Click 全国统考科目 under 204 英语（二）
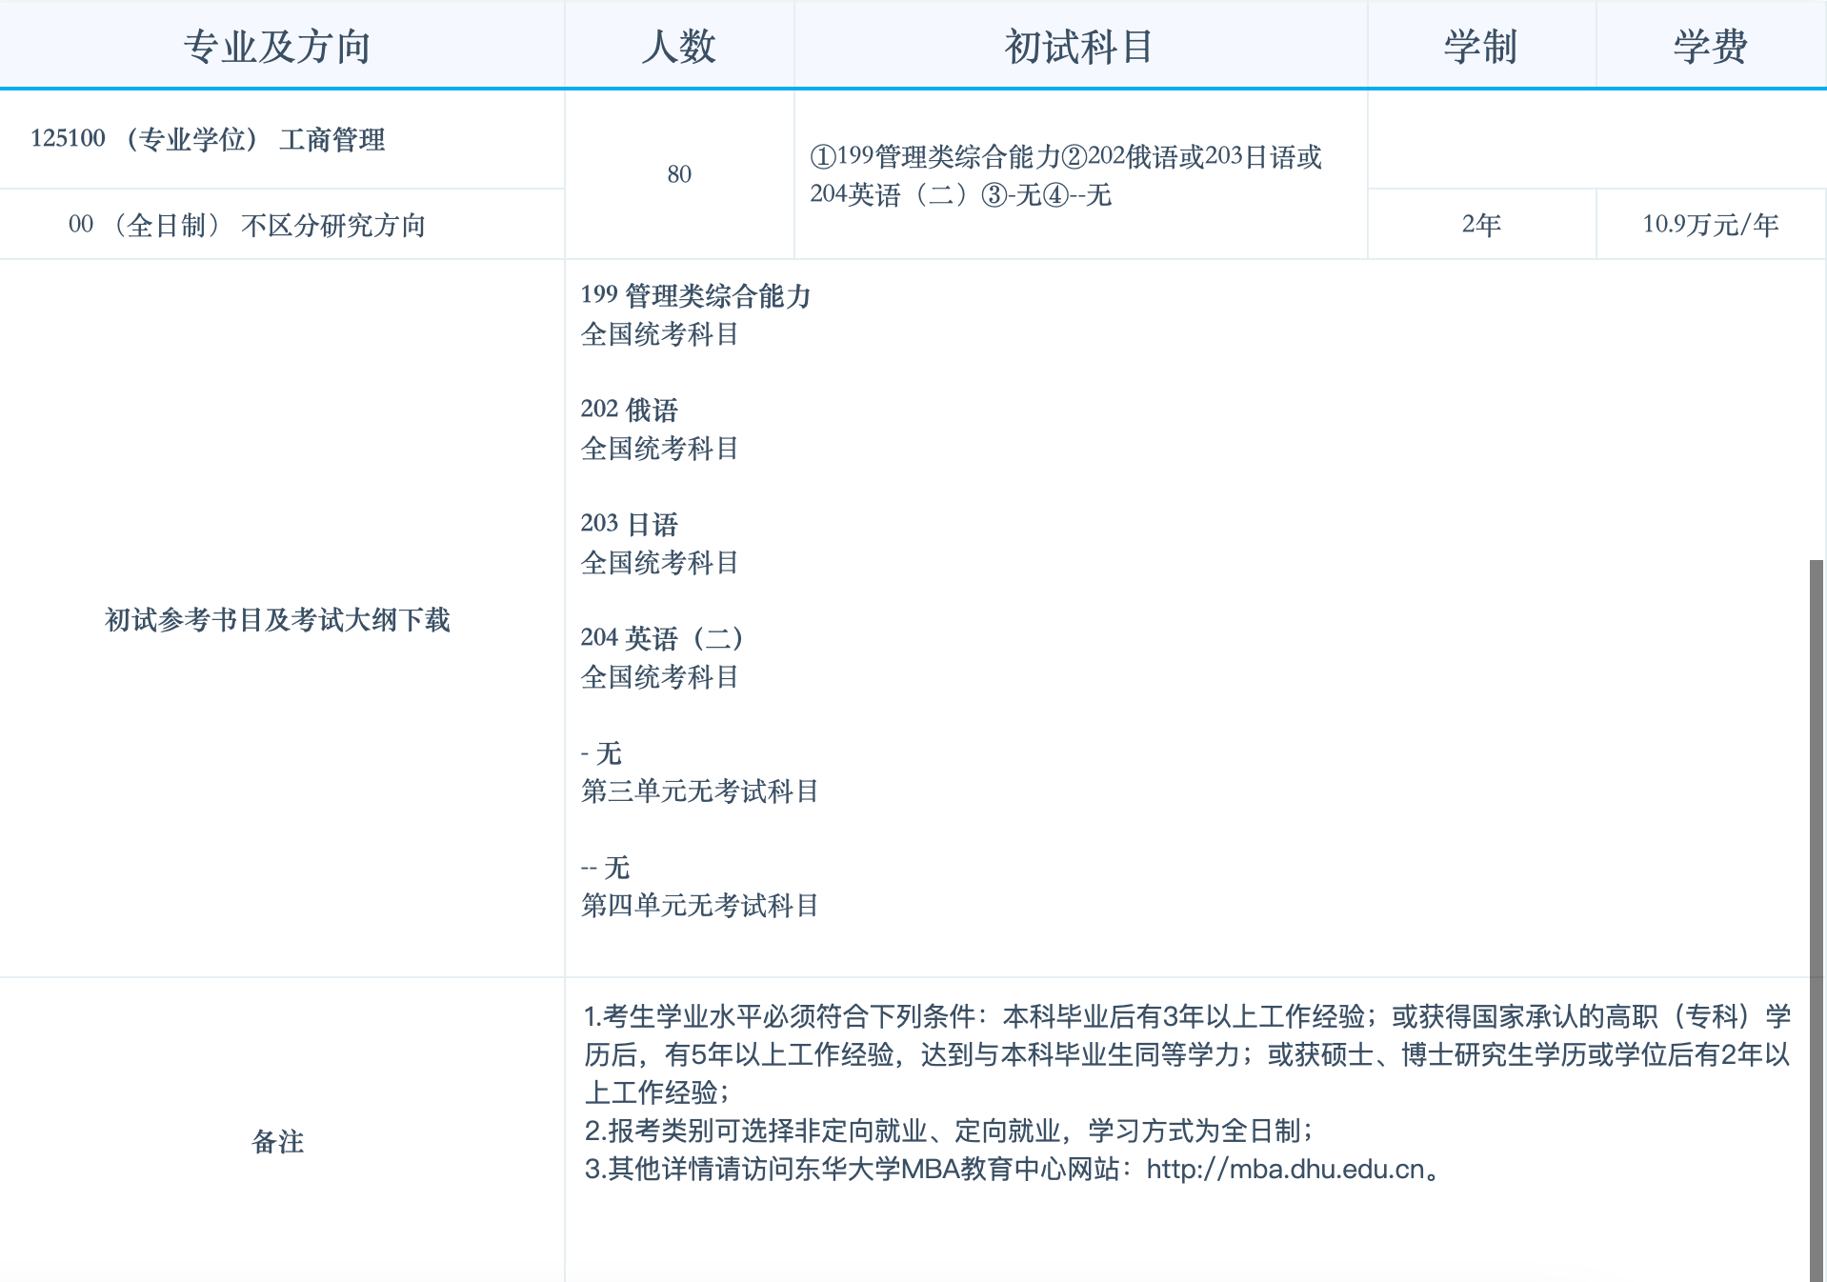Screen dimensions: 1827x1282 [x=659, y=677]
